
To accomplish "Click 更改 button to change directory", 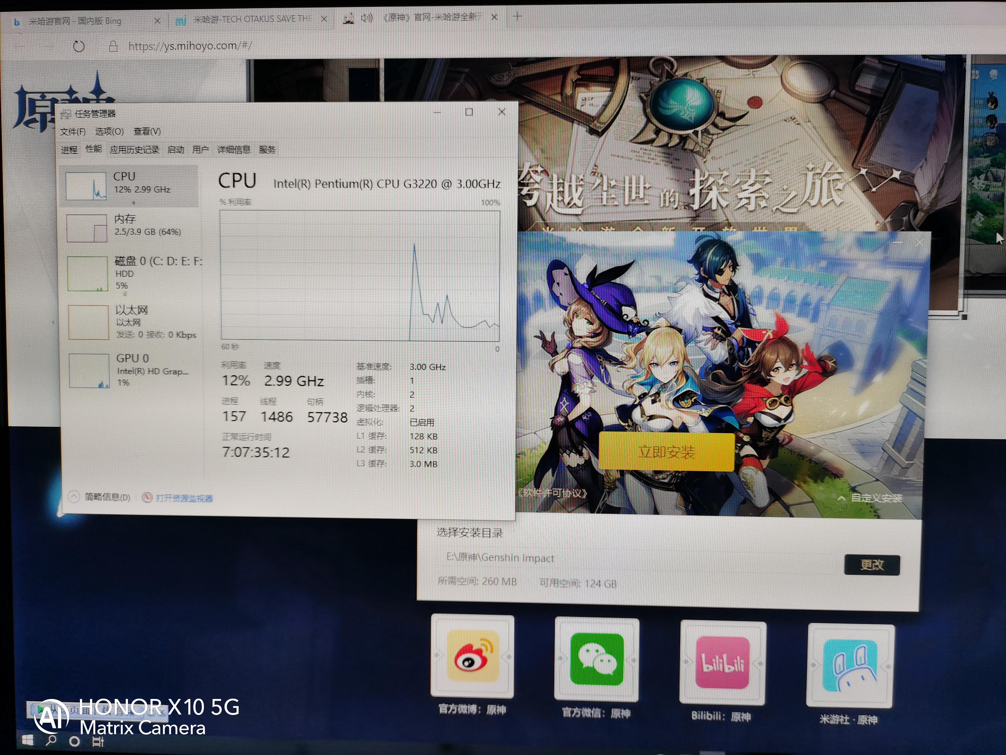I will (x=872, y=565).
